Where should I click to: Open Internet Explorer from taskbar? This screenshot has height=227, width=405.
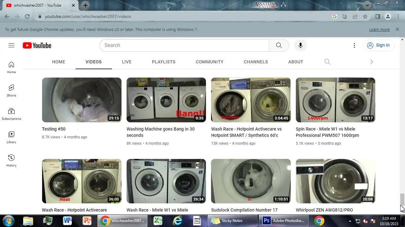[178, 220]
